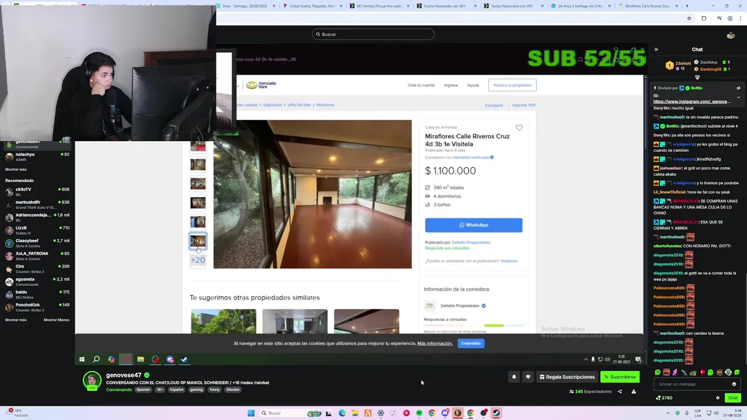Bookmark page with star icon
The width and height of the screenshot is (747, 420).
(689, 18)
